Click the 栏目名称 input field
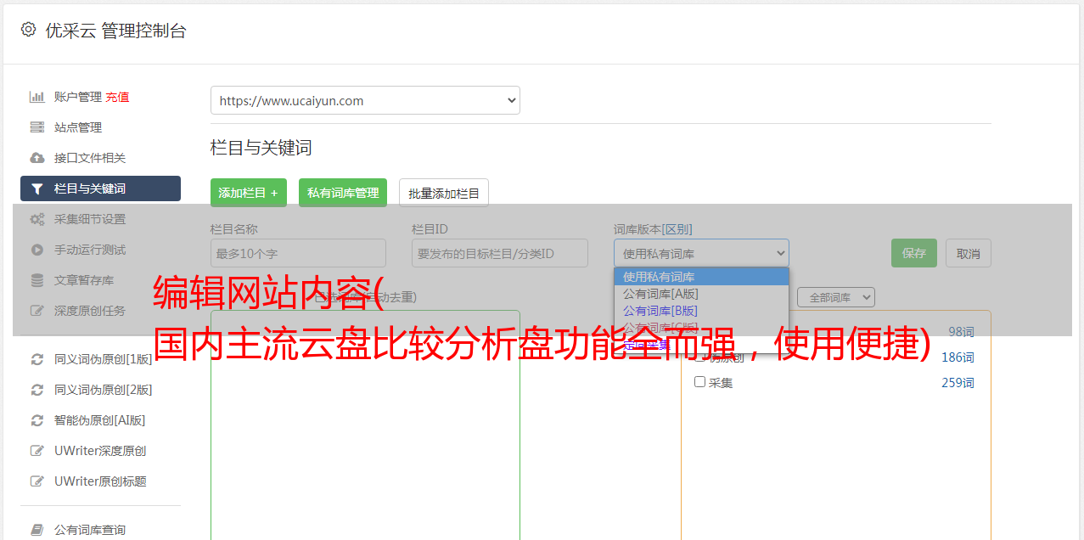This screenshot has height=540, width=1084. [x=298, y=253]
